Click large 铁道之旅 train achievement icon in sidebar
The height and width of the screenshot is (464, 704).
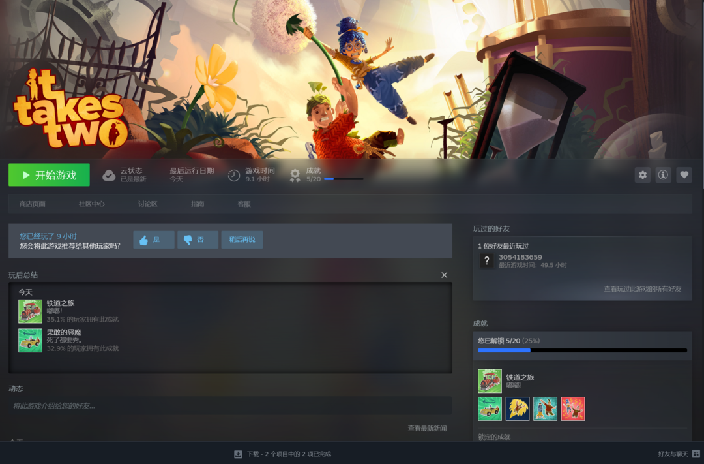tap(490, 381)
